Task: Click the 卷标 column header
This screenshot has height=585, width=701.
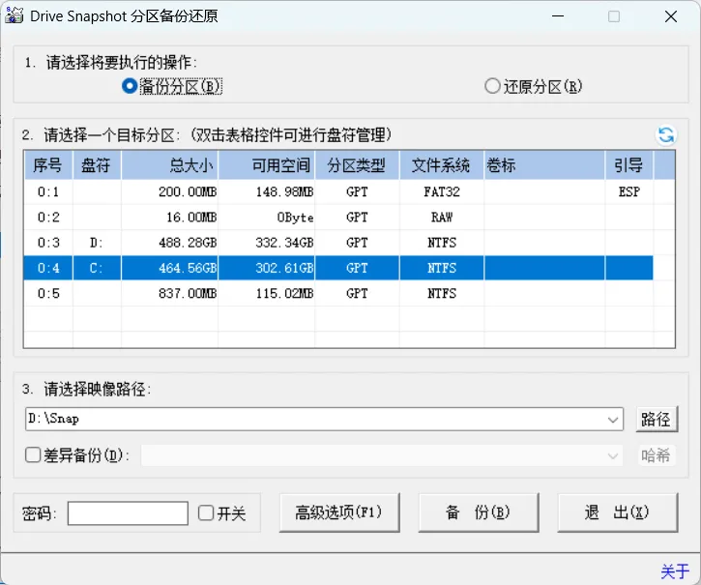Action: pyautogui.click(x=544, y=165)
